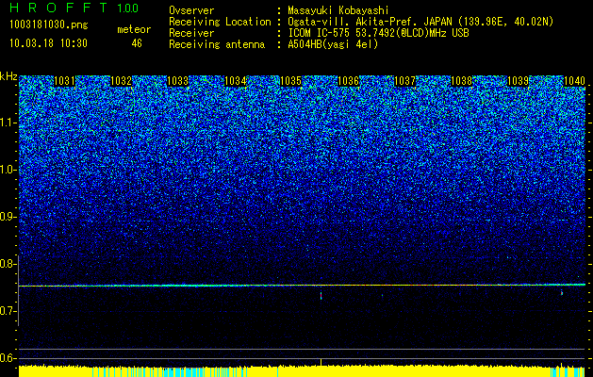593x377 pixels.
Task: Click the 1.0 frequency axis label
Action: [7, 170]
